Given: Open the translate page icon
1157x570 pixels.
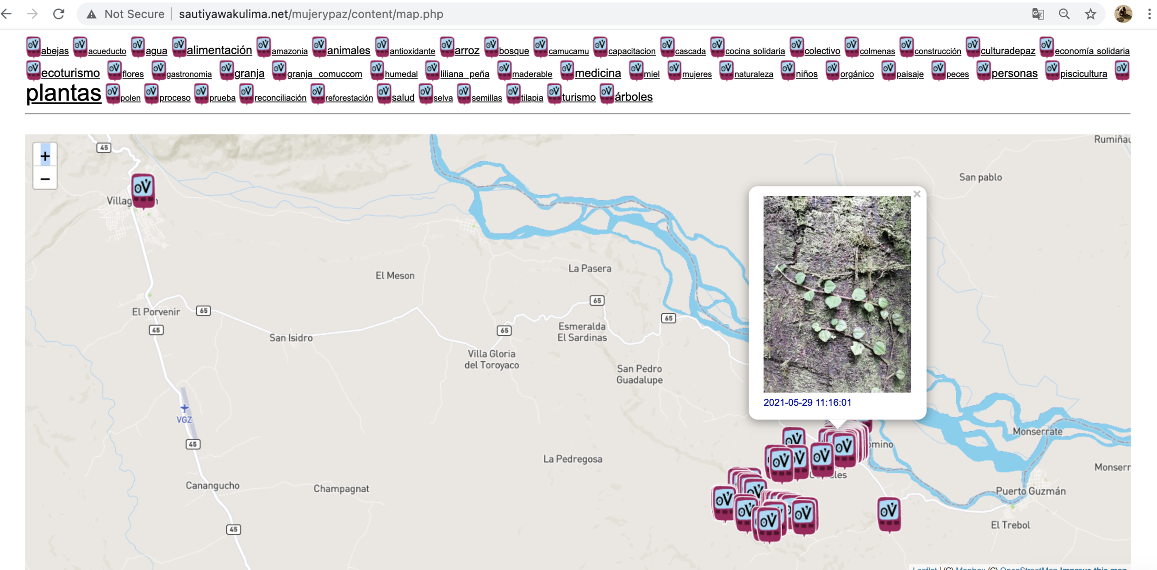Looking at the screenshot, I should (1038, 14).
